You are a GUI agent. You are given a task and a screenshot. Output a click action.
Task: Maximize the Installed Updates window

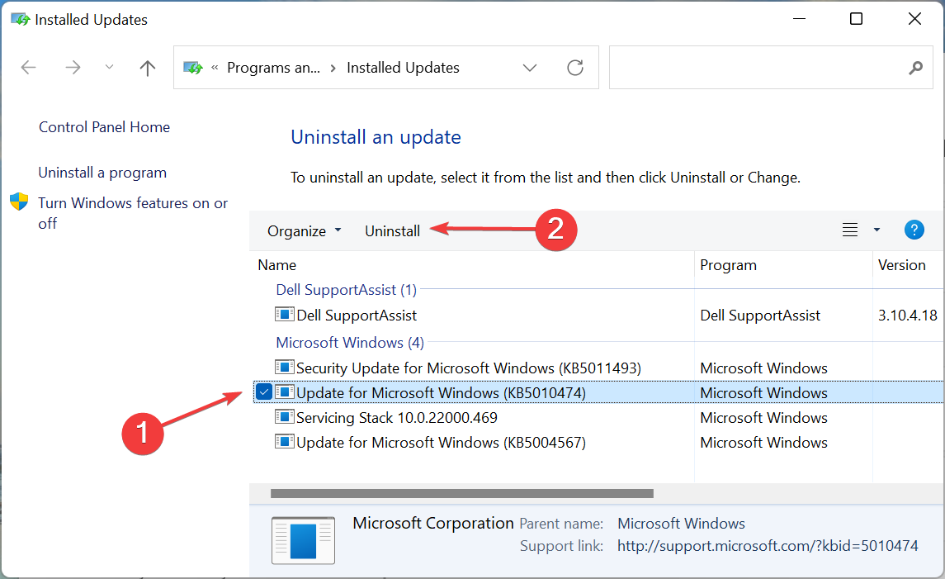point(856,19)
